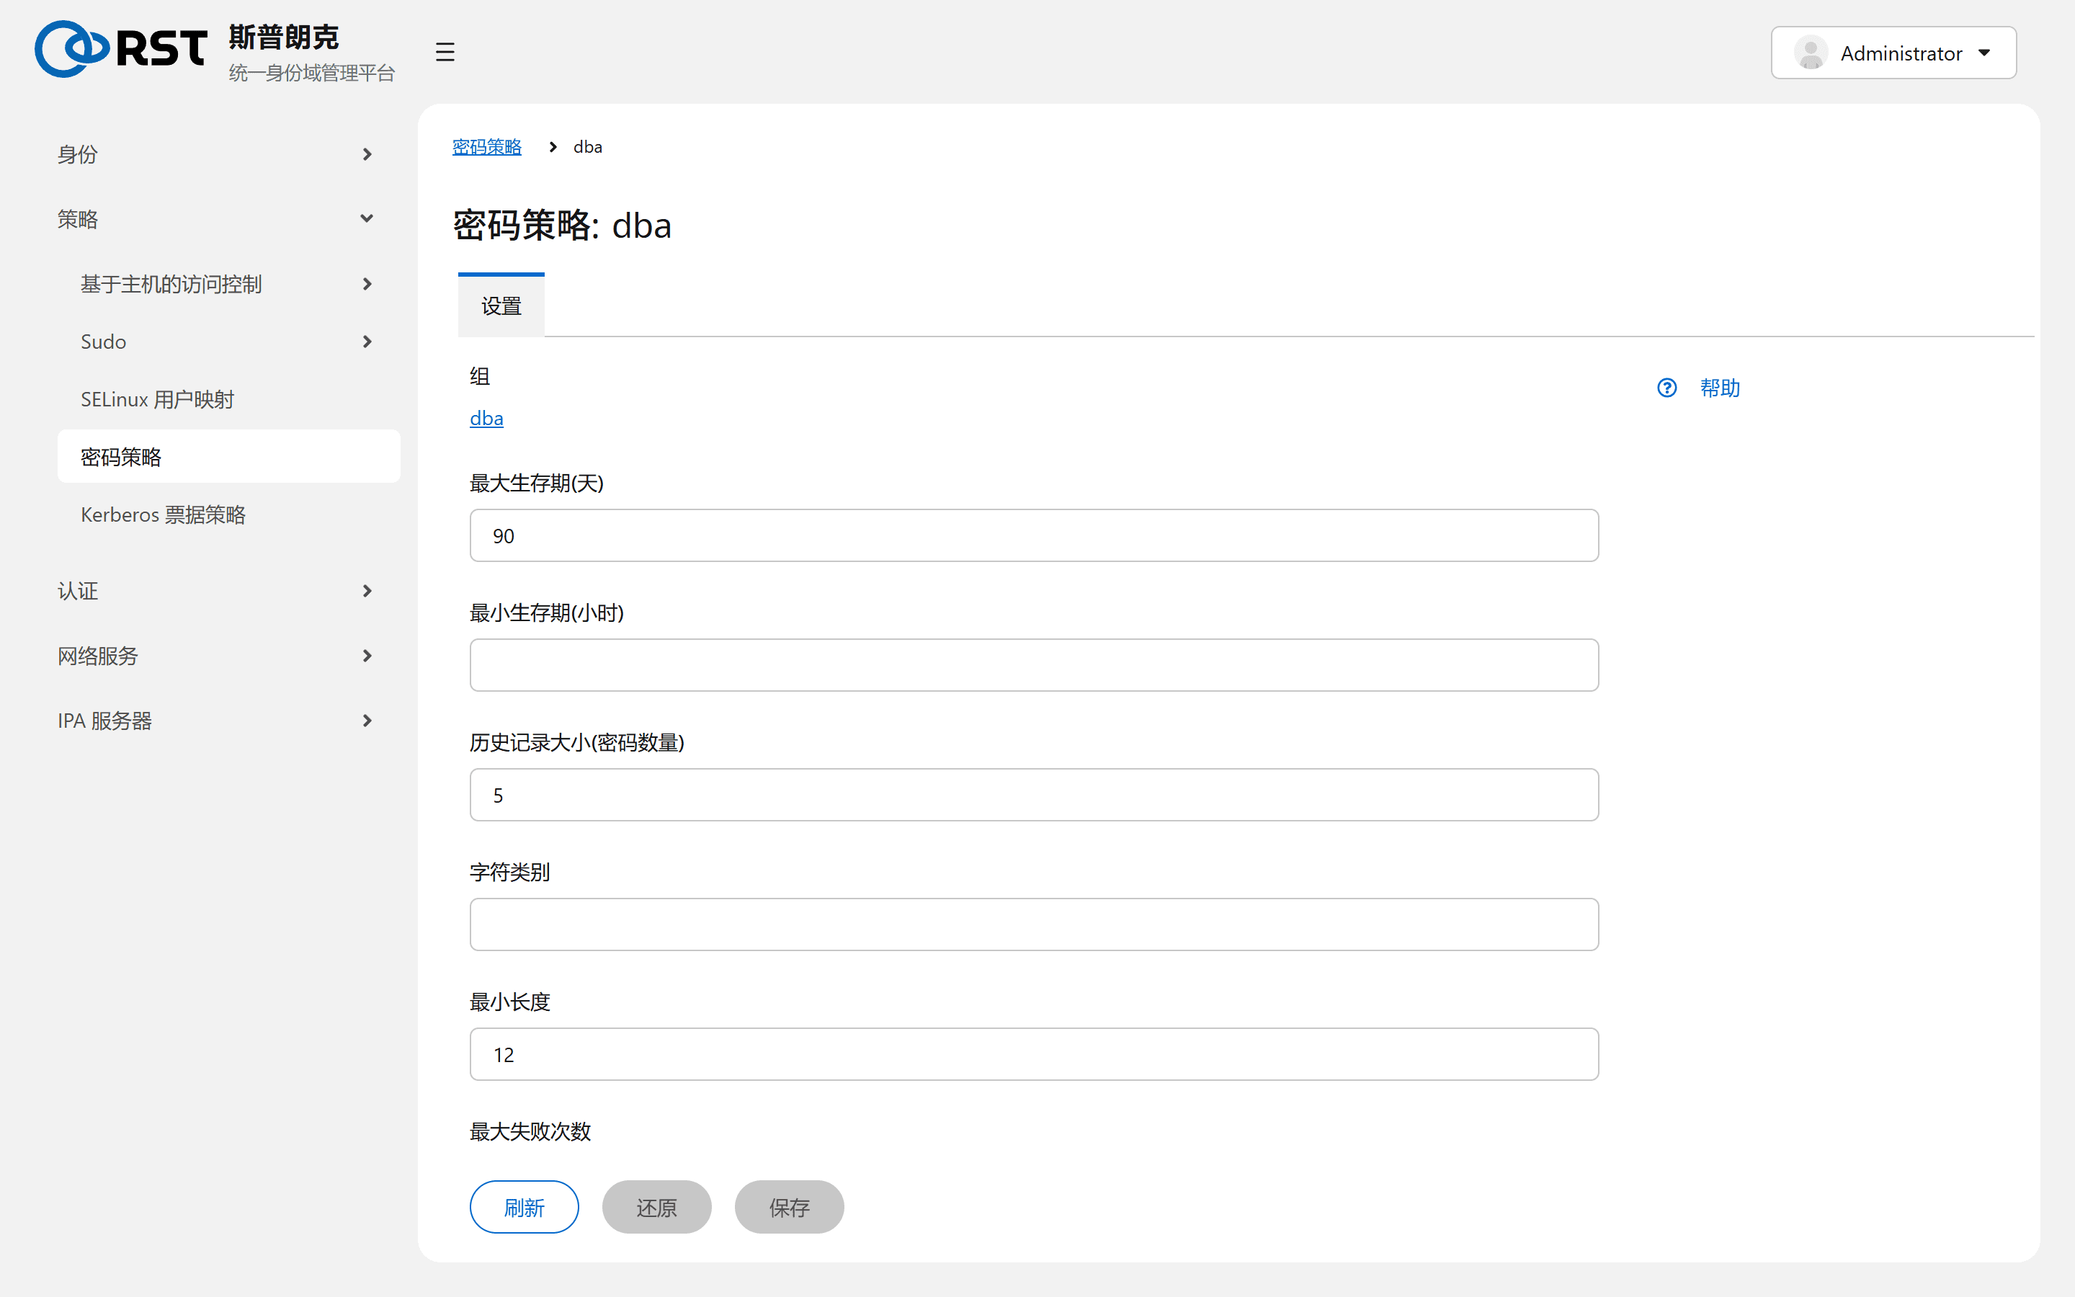Expand 基于主机的访问控制 chevron
The height and width of the screenshot is (1297, 2075).
pyautogui.click(x=367, y=284)
